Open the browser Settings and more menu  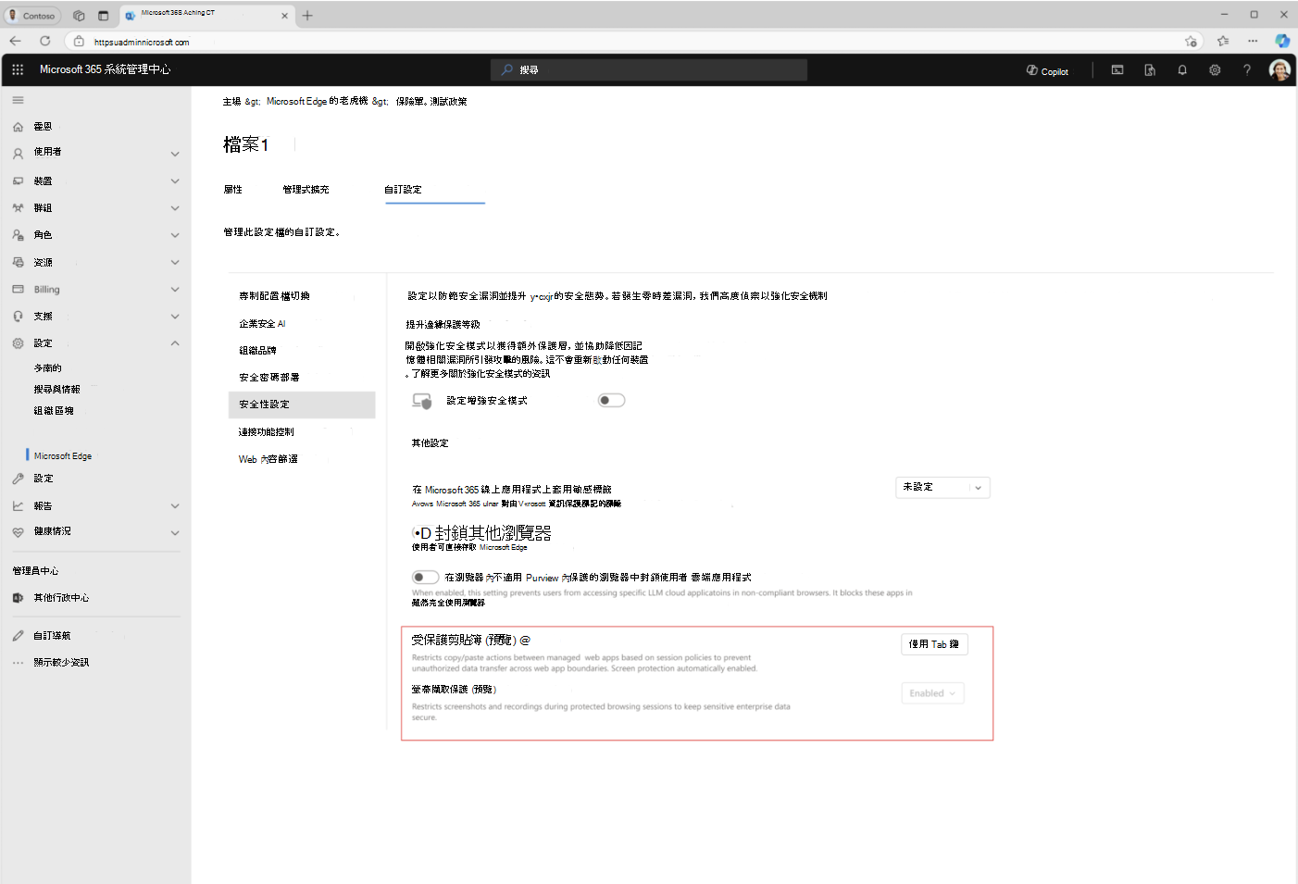pos(1253,41)
